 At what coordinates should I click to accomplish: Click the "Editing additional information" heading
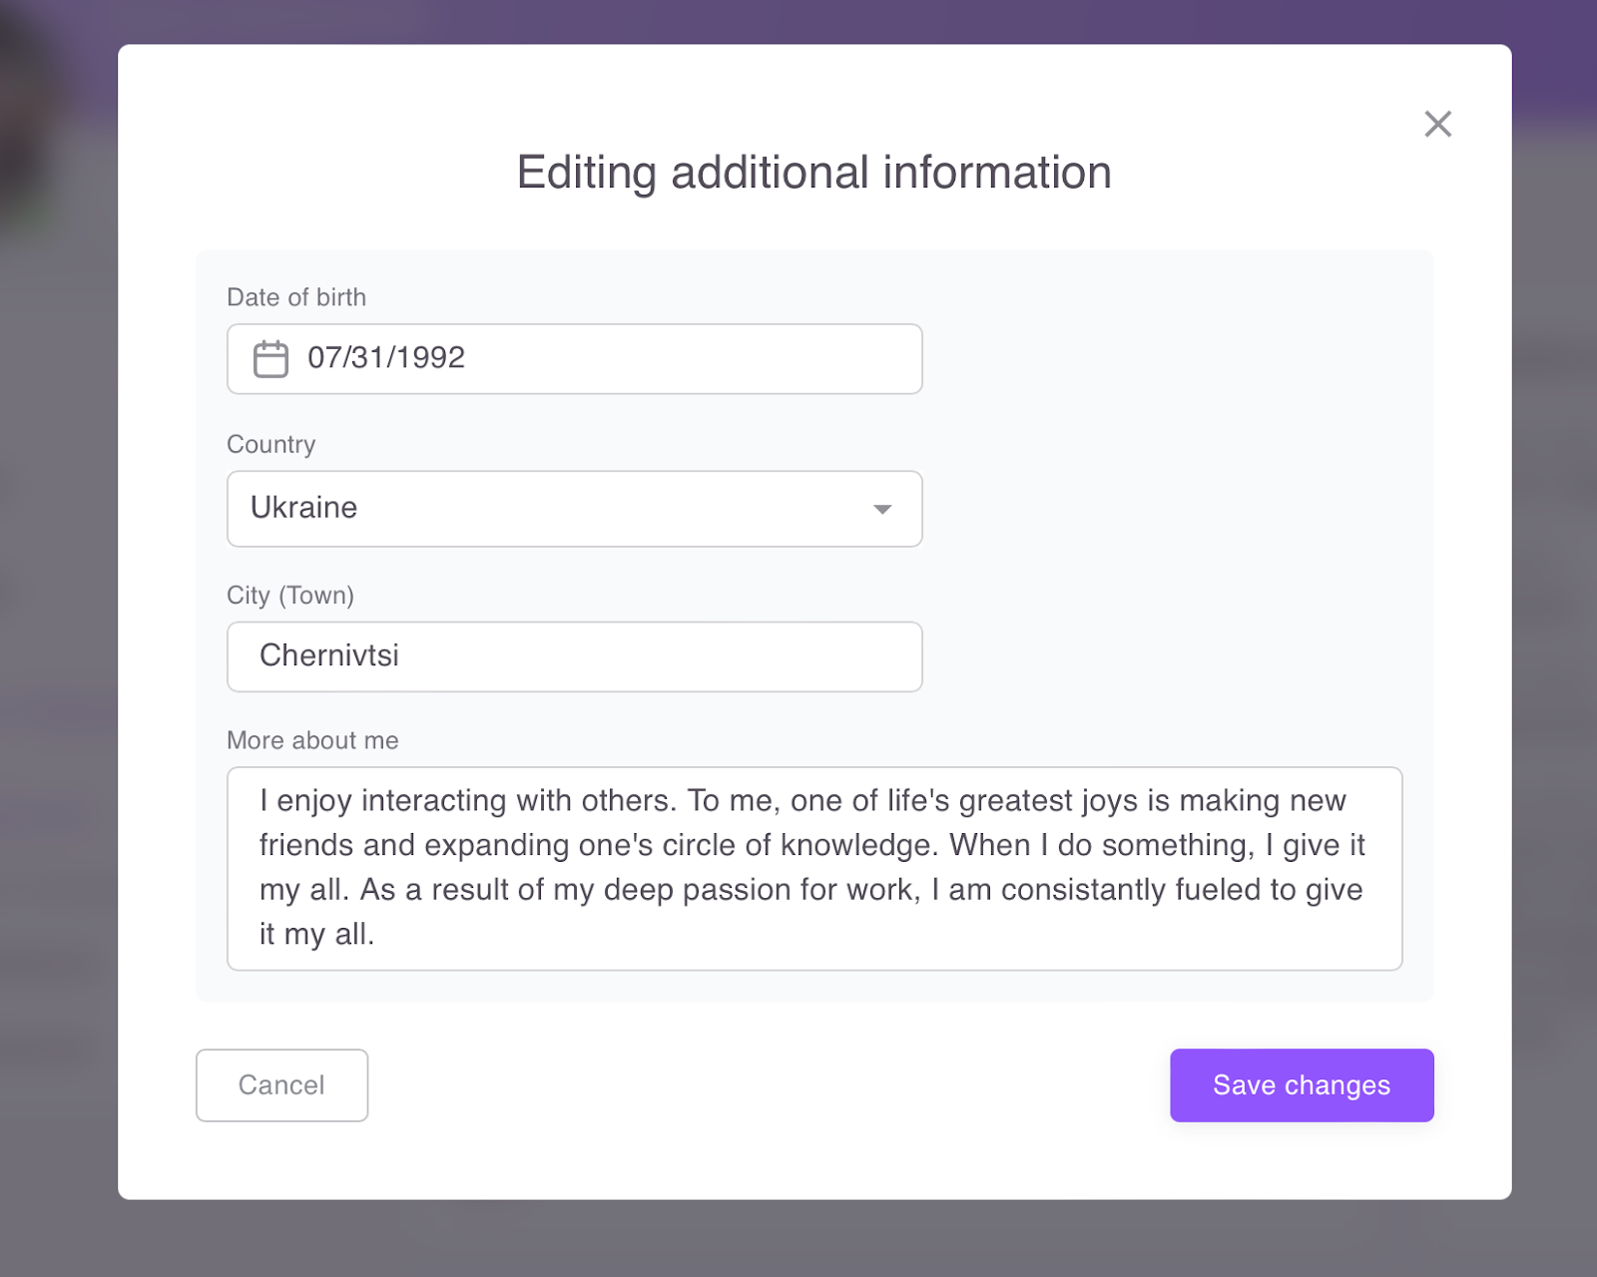point(813,173)
